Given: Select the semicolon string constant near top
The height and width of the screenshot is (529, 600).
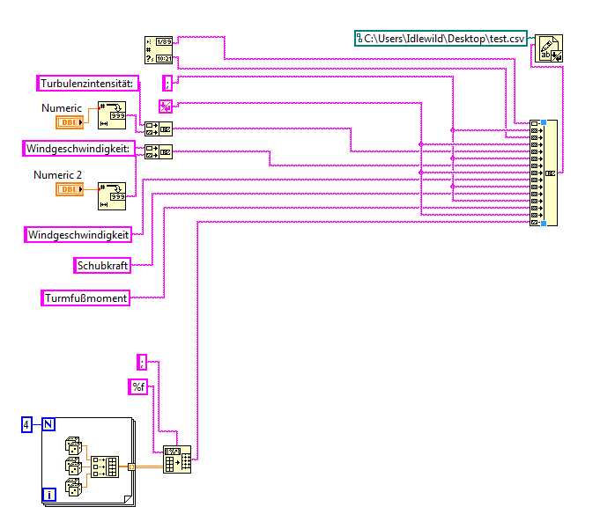Looking at the screenshot, I should 167,83.
